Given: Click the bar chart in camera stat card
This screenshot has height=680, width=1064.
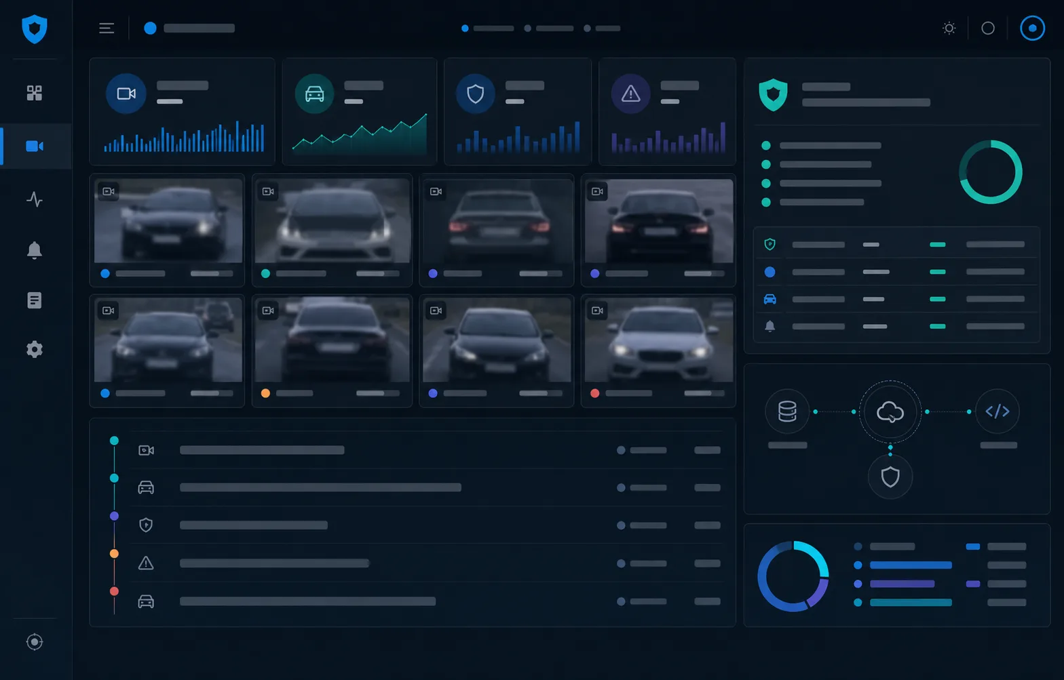Looking at the screenshot, I should 184,136.
